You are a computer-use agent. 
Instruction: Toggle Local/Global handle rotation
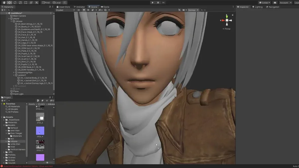(x=56, y=3)
